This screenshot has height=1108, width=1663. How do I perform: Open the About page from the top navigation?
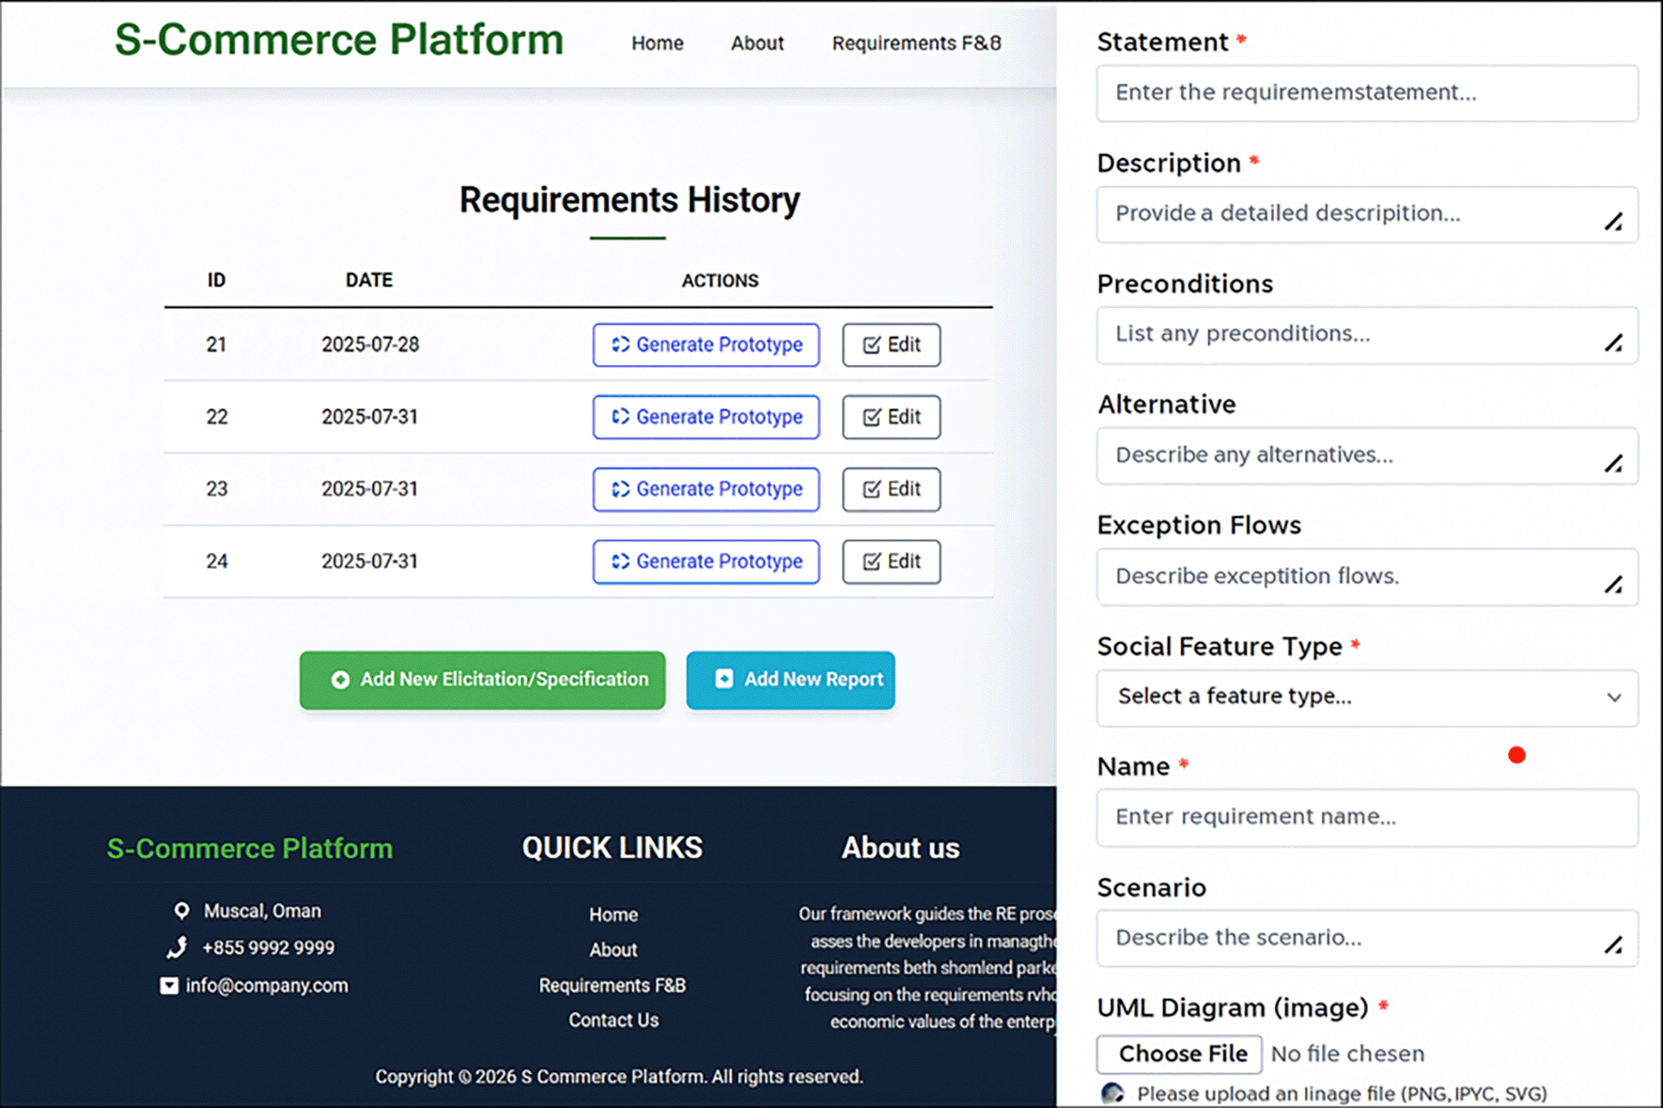pos(756,43)
